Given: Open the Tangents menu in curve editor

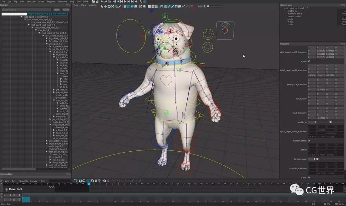Looking at the screenshot, I should [x=23, y=181].
